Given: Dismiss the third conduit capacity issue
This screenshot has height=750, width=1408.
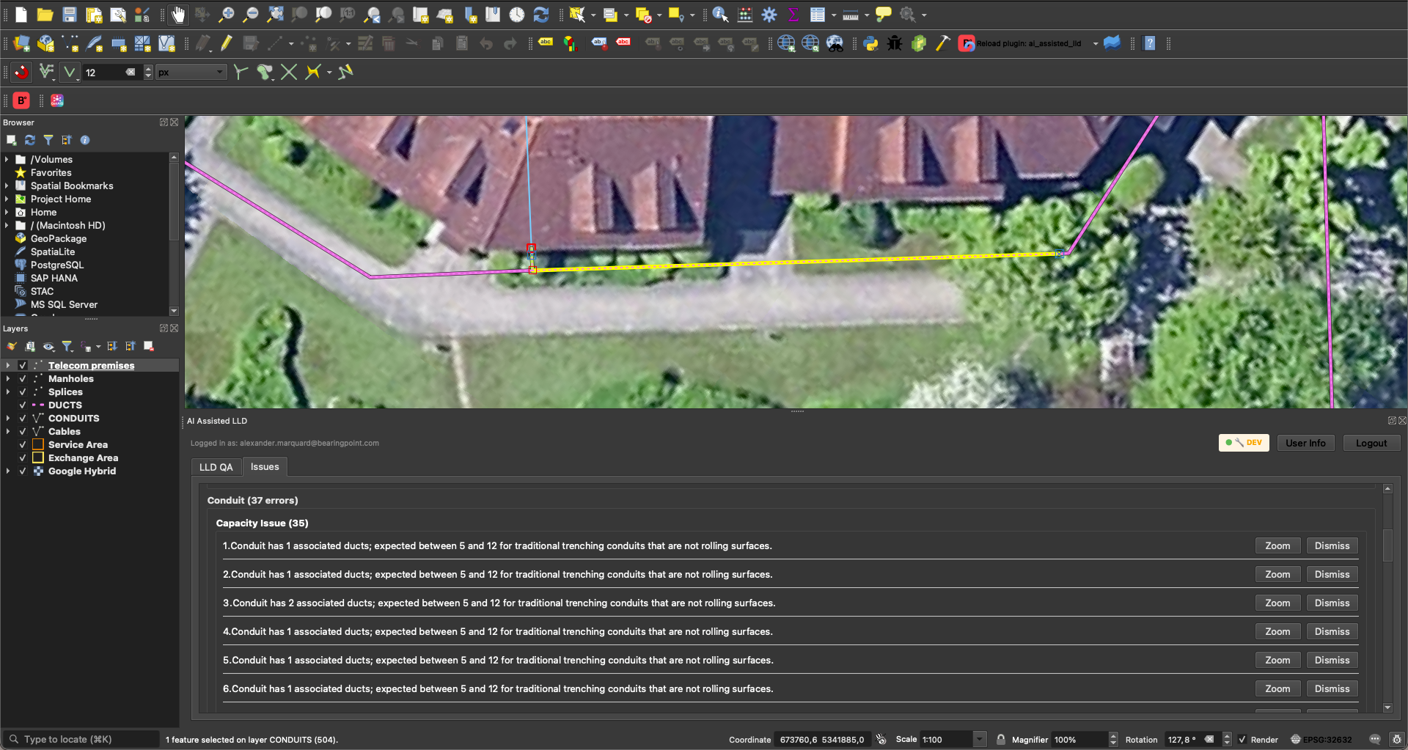Looking at the screenshot, I should (1332, 603).
